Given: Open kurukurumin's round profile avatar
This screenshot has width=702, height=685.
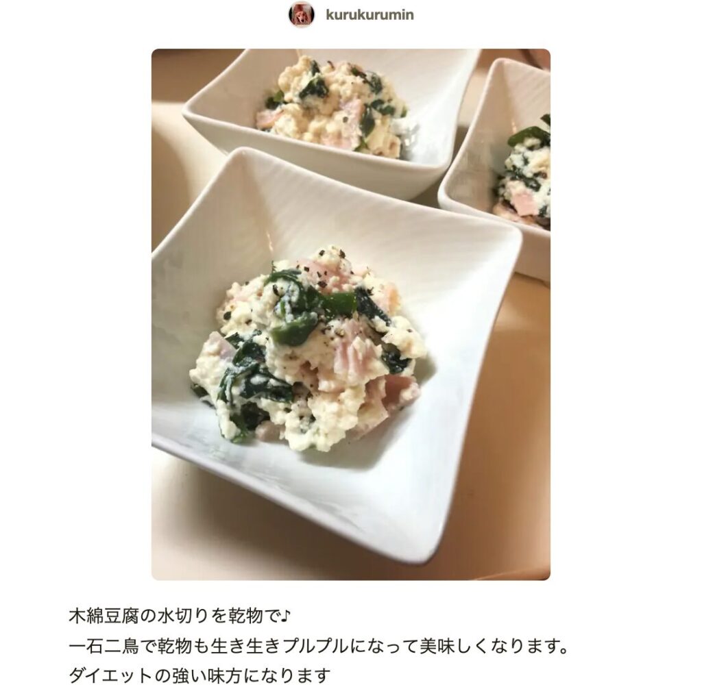Looking at the screenshot, I should (302, 14).
